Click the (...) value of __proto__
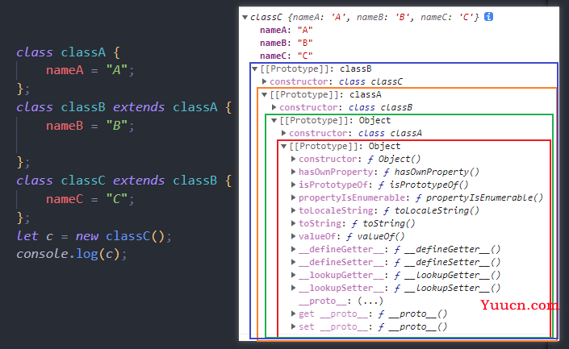This screenshot has width=569, height=349. pyautogui.click(x=370, y=301)
